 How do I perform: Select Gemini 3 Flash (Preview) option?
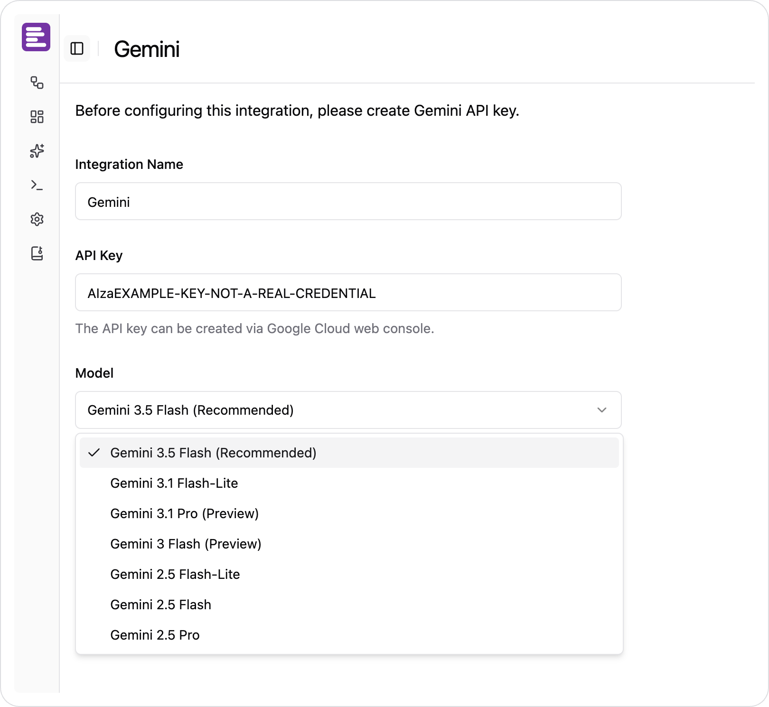[x=349, y=544]
